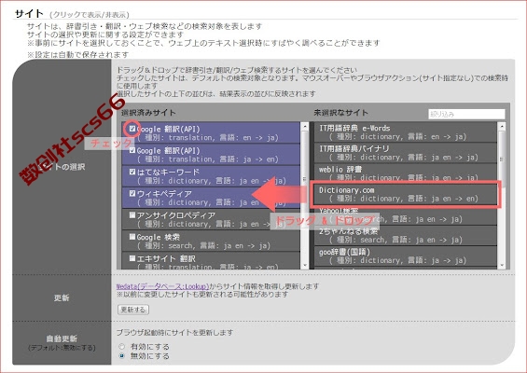
Task: Click the down arrow of unselected sites scrollbar
Action: tap(502, 265)
